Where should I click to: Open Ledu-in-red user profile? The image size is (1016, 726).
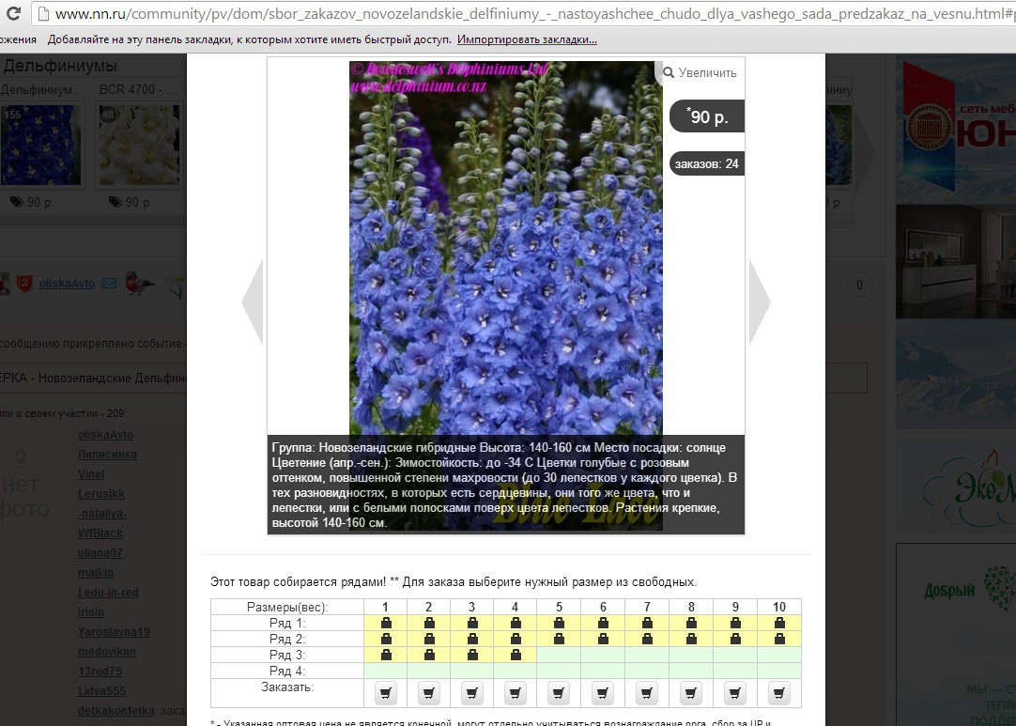pos(108,593)
